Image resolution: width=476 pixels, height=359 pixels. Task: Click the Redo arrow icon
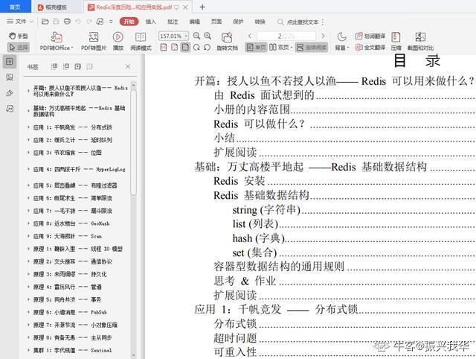point(89,22)
